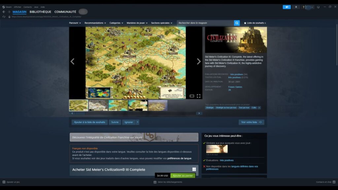Click the Stratégie au tour par tour tag
Image resolution: width=338 pixels, height=190 pixels.
[226, 108]
